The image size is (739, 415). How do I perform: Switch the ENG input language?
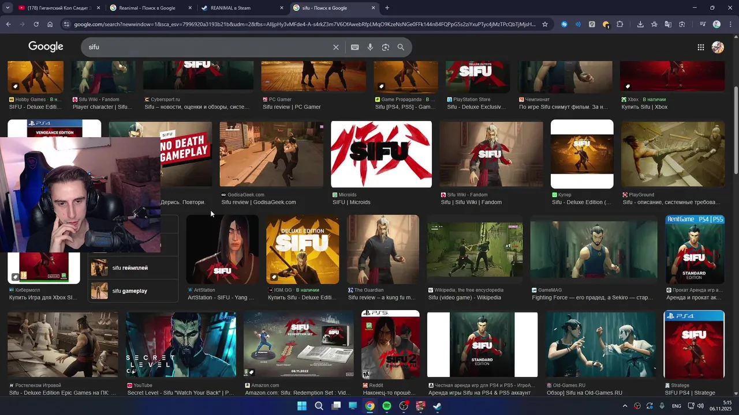point(676,406)
